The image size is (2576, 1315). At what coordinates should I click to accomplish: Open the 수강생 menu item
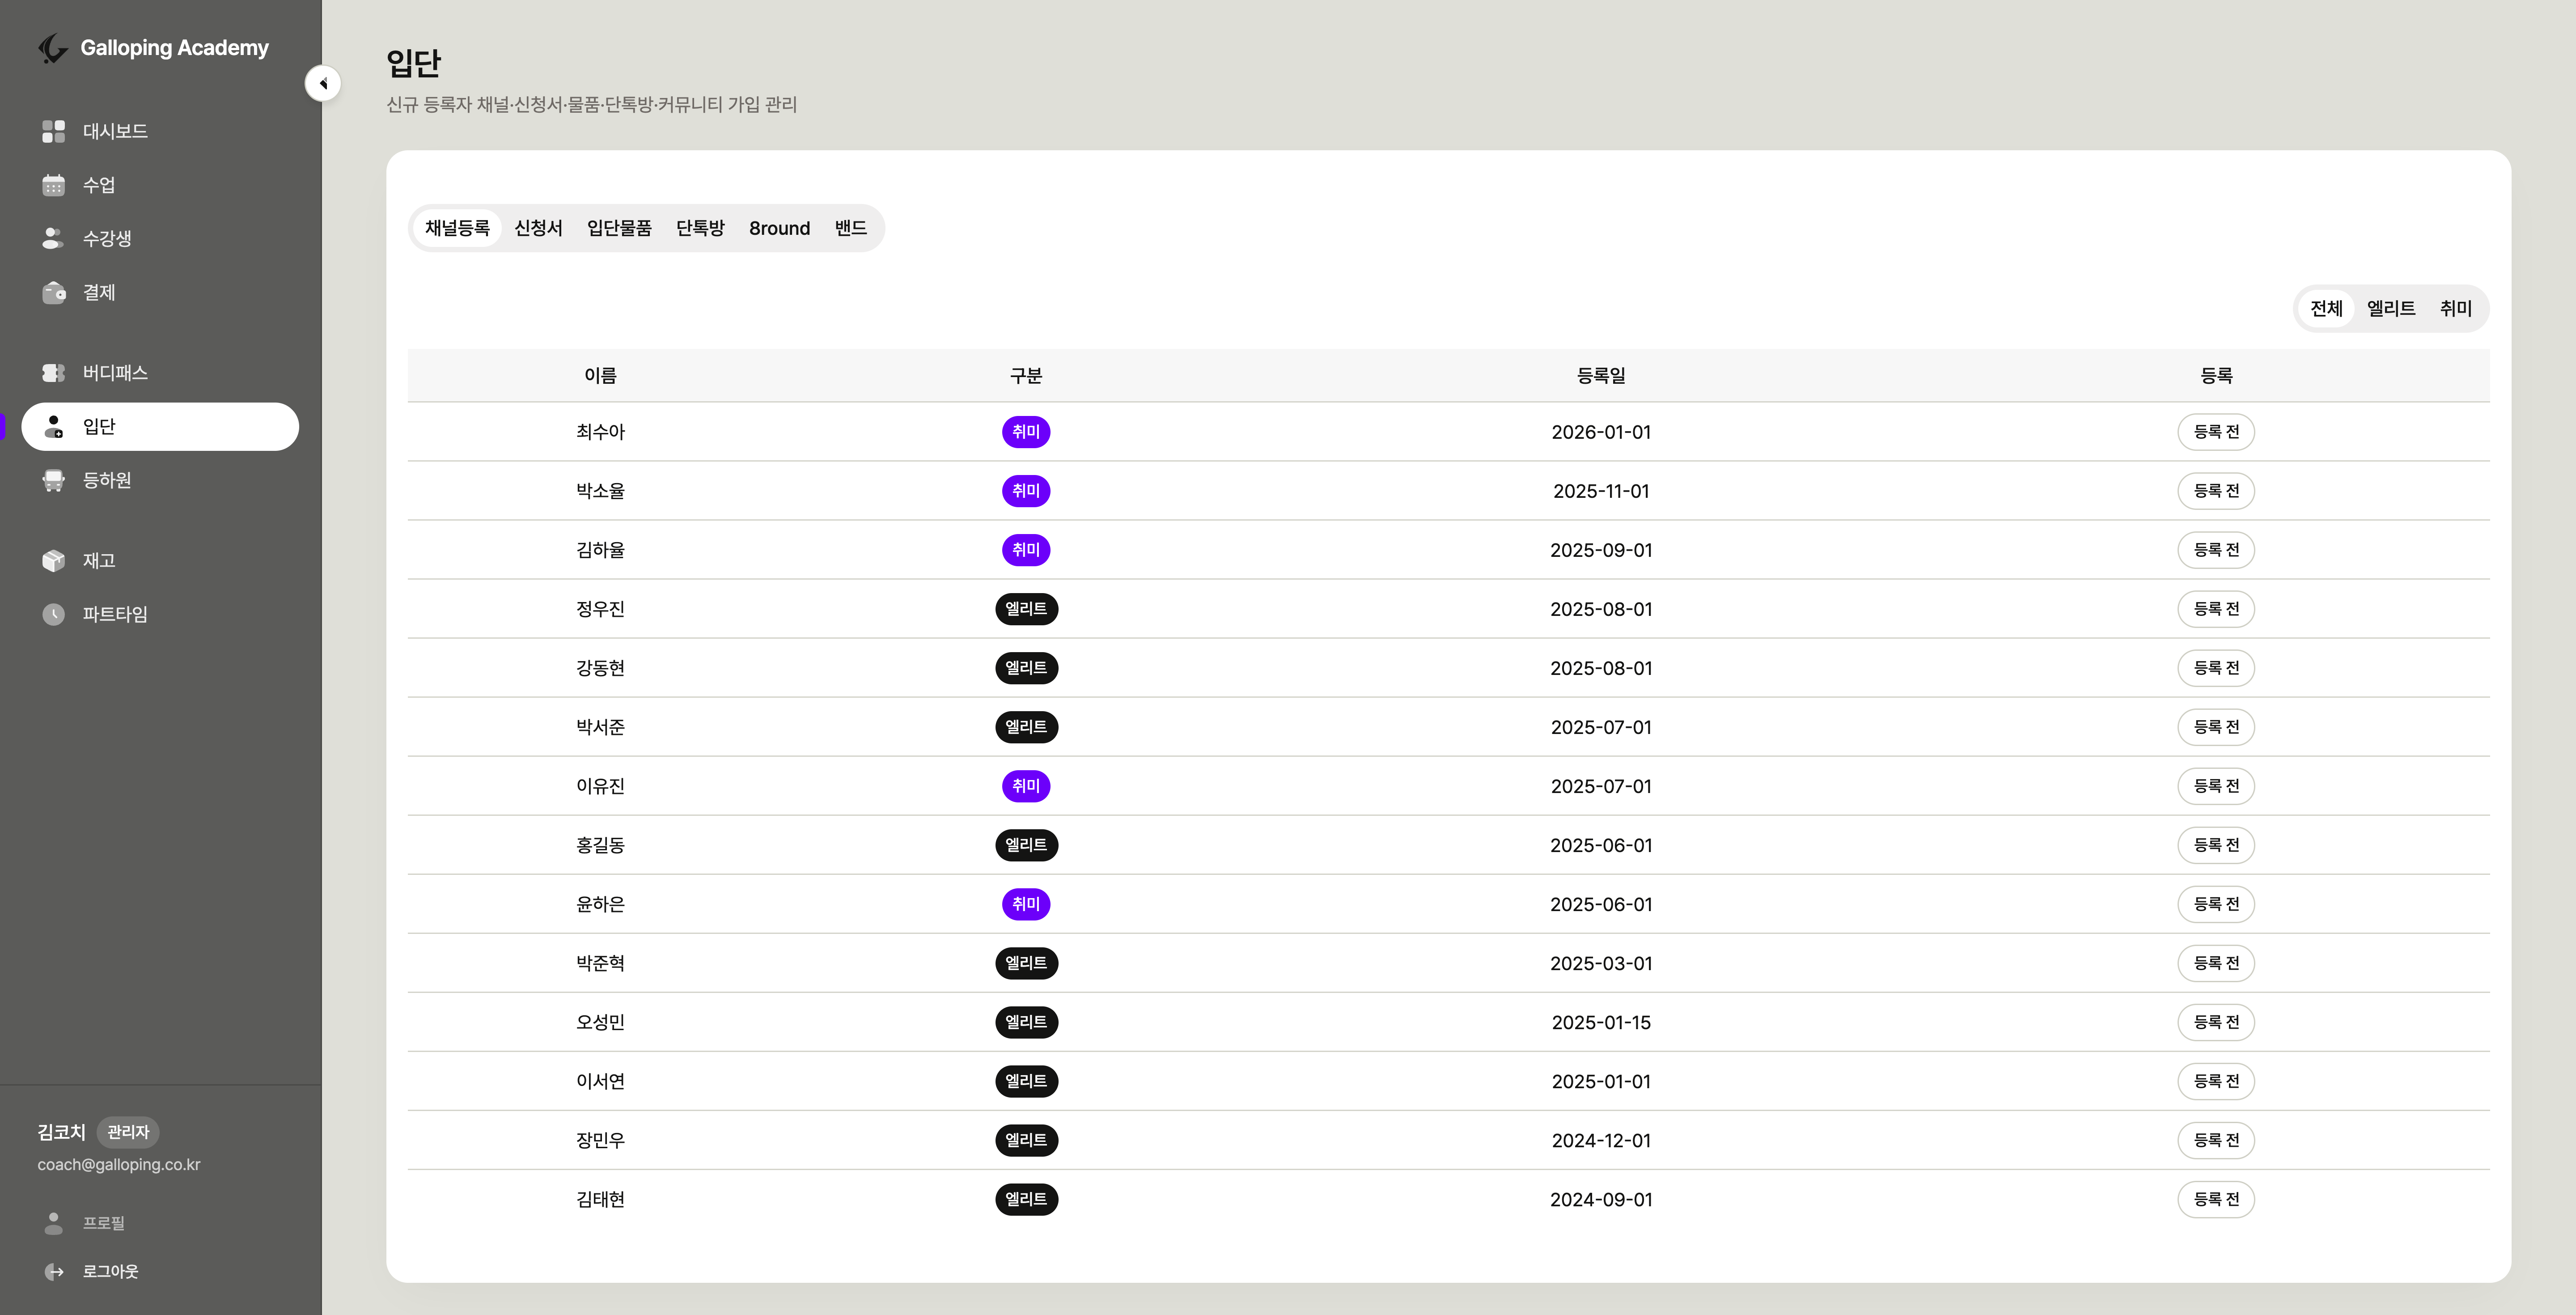pos(160,238)
